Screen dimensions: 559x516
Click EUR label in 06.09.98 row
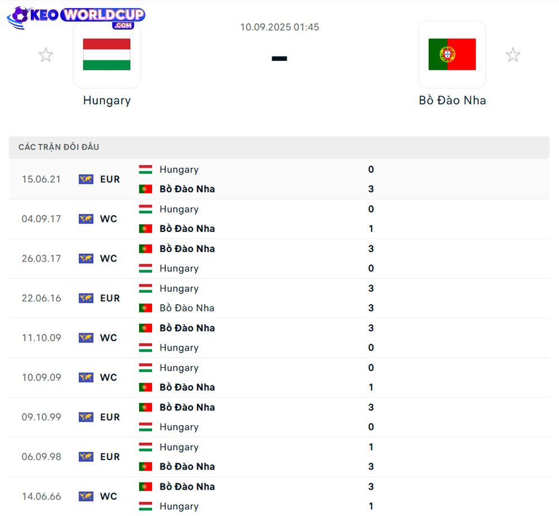(x=110, y=456)
